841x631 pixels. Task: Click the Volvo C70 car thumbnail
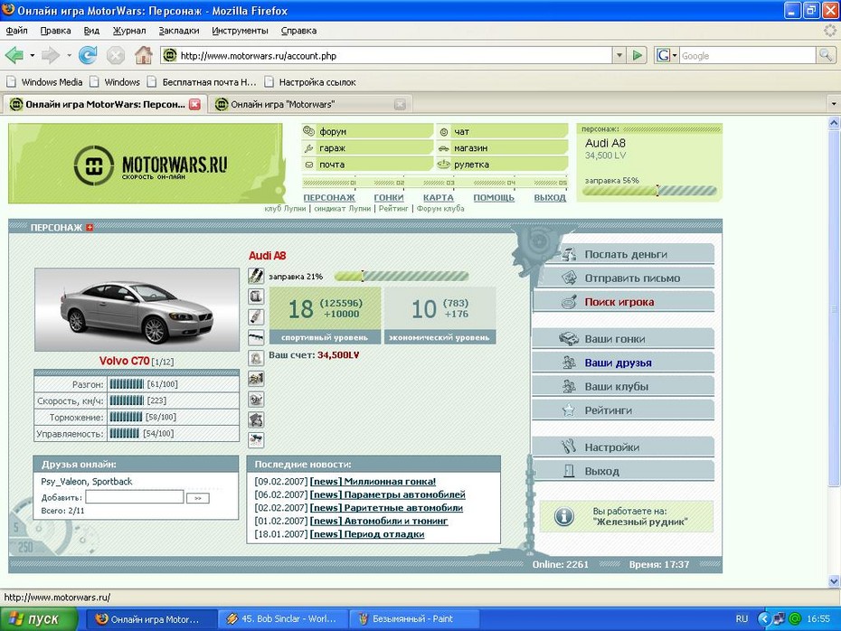[x=137, y=310]
